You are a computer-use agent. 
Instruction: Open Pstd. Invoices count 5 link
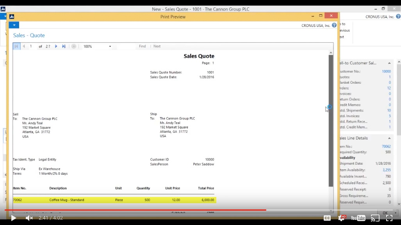[390, 116]
